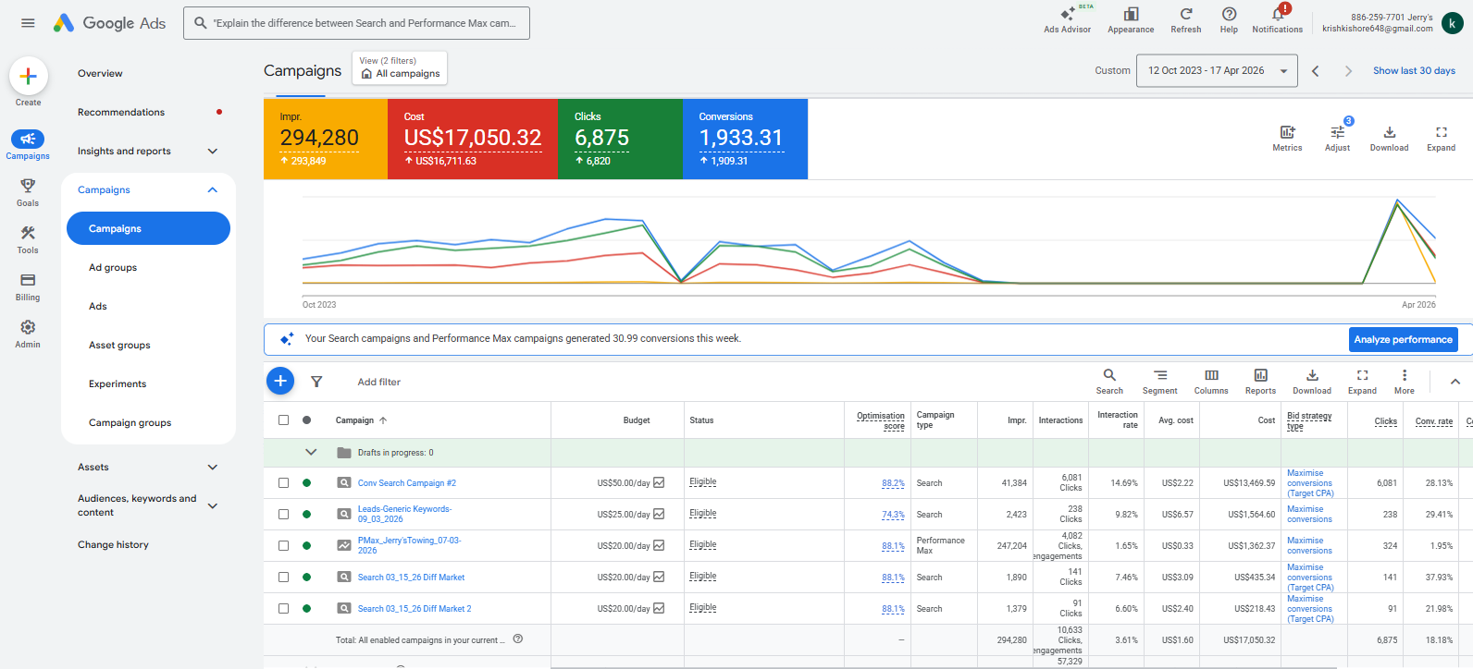Click the Metrics chart icon
Screen dimensions: 1473x669
[x=1286, y=133]
